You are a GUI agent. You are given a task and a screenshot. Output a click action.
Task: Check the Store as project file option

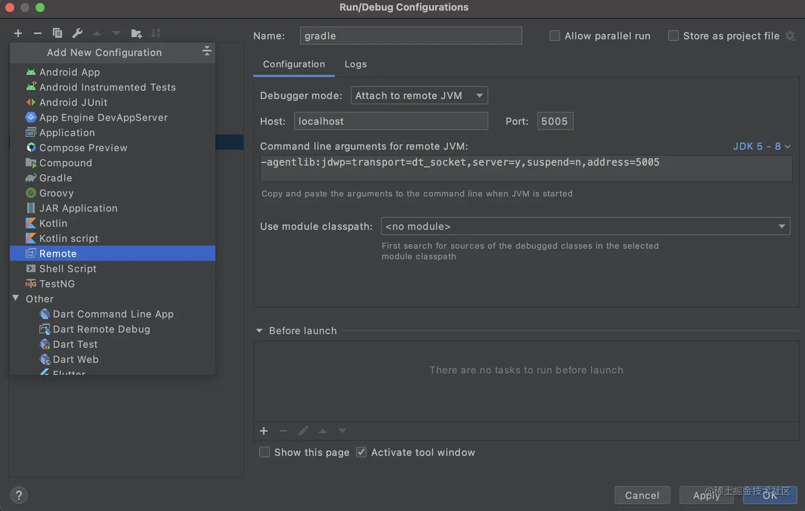pos(673,36)
